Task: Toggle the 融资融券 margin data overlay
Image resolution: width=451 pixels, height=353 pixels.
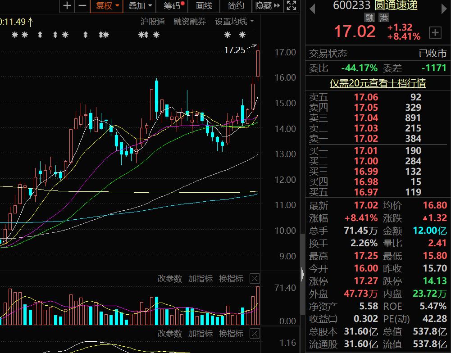Action: pyautogui.click(x=190, y=22)
